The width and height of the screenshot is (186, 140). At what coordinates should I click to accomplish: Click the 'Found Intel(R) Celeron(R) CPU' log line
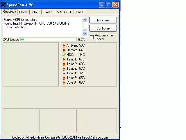coord(36,23)
